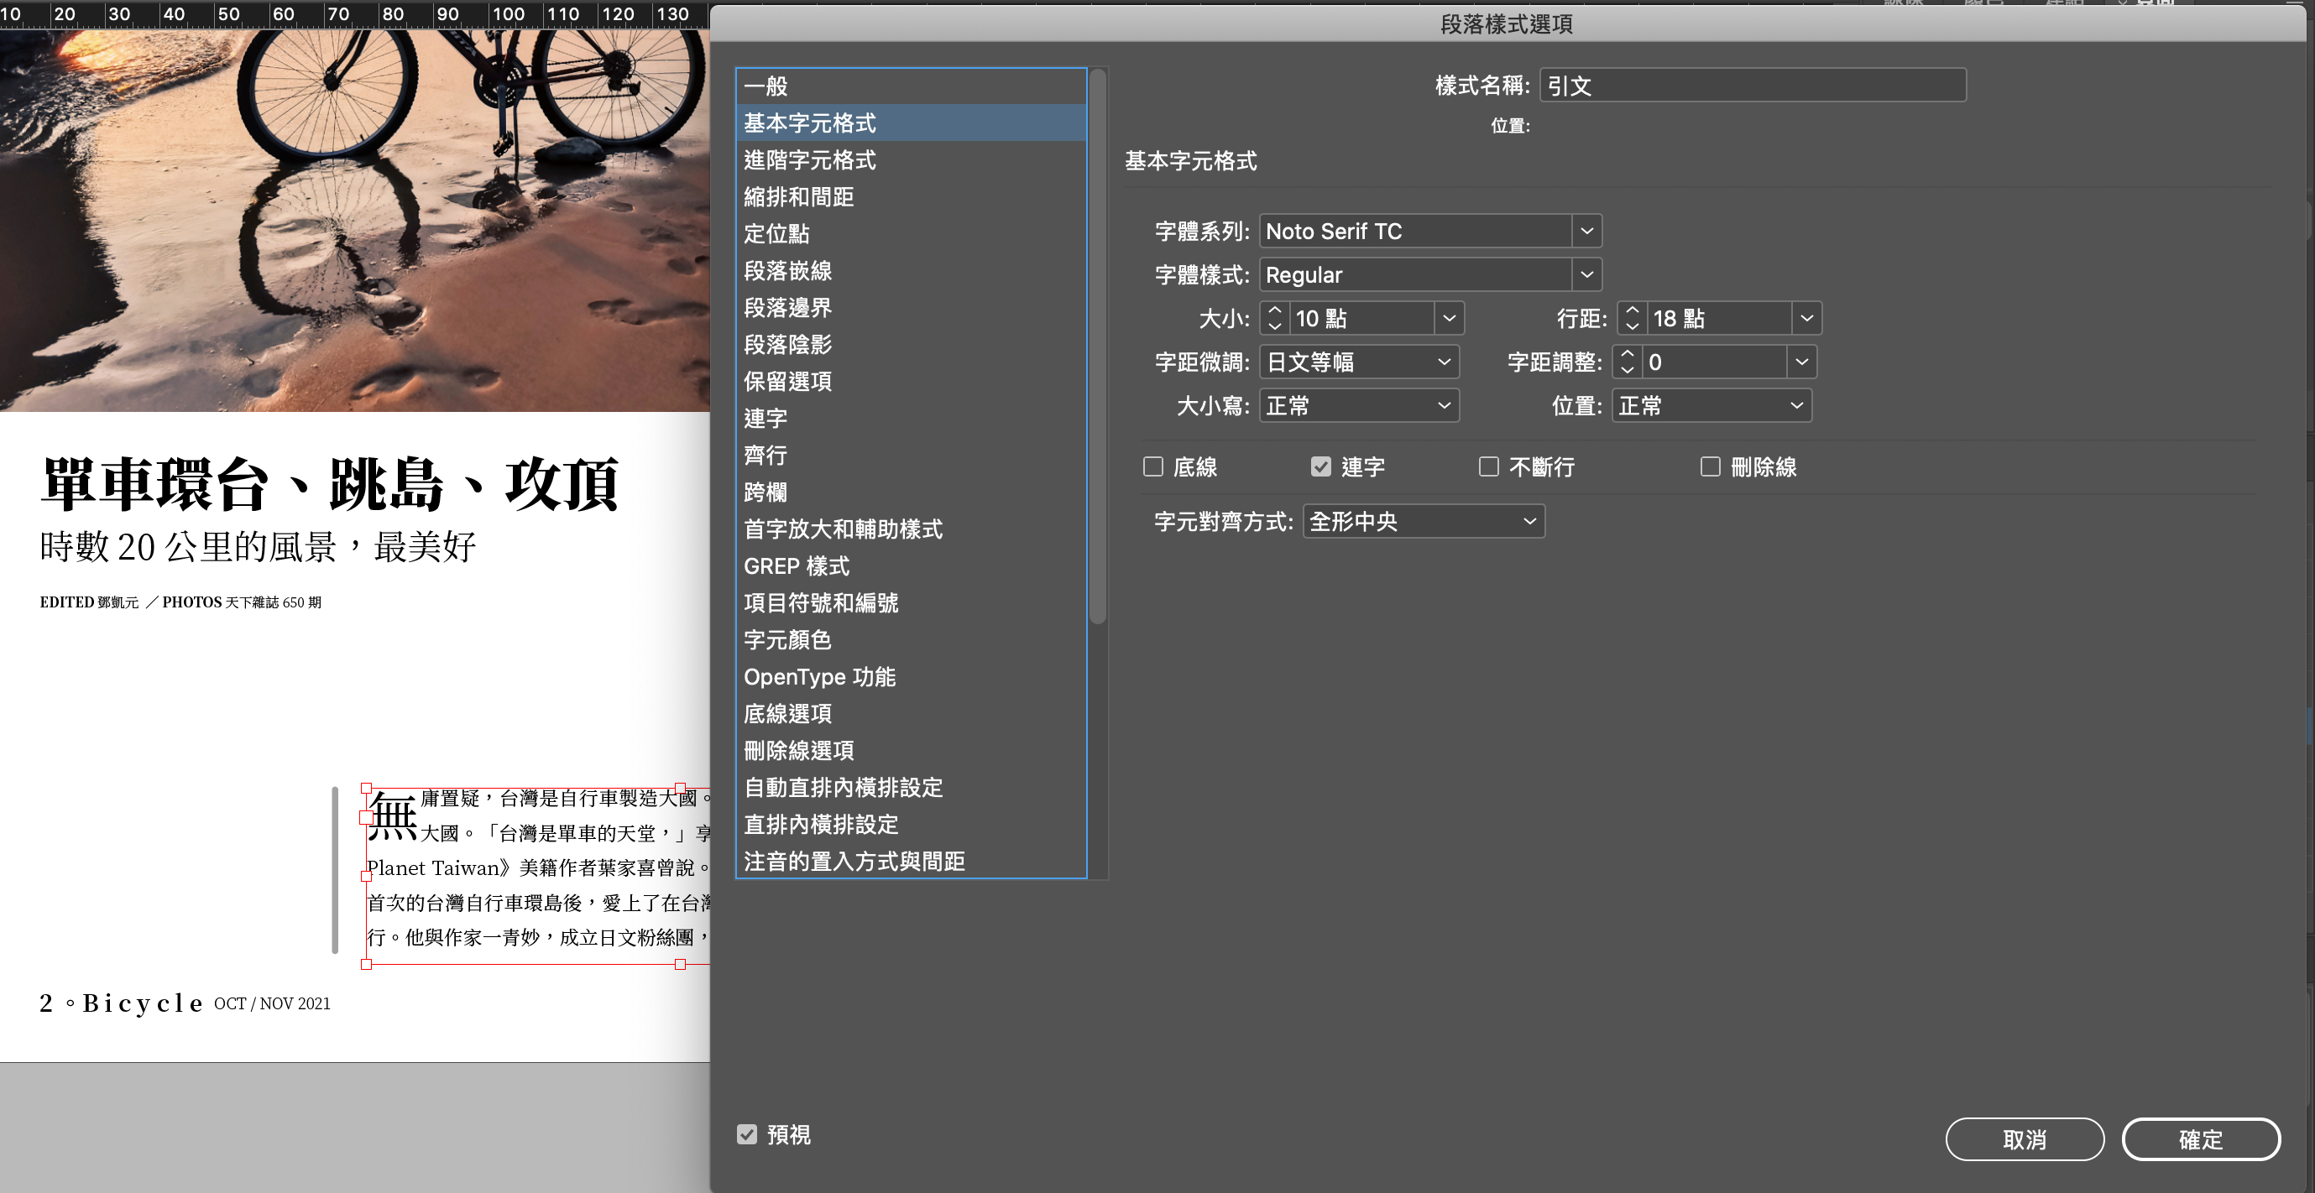Select 字元顏色 category
The height and width of the screenshot is (1193, 2315).
tap(787, 639)
